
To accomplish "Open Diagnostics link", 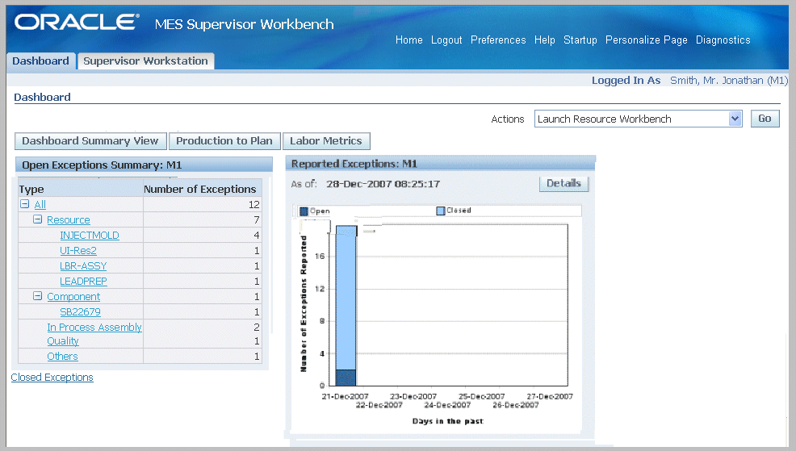I will click(x=723, y=40).
